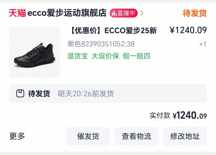Tap the 大促价保 price protection tag
Viewport: 216px width, 155px height.
(105, 56)
